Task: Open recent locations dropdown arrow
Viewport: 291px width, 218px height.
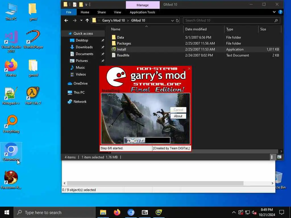Action: [x=81, y=20]
